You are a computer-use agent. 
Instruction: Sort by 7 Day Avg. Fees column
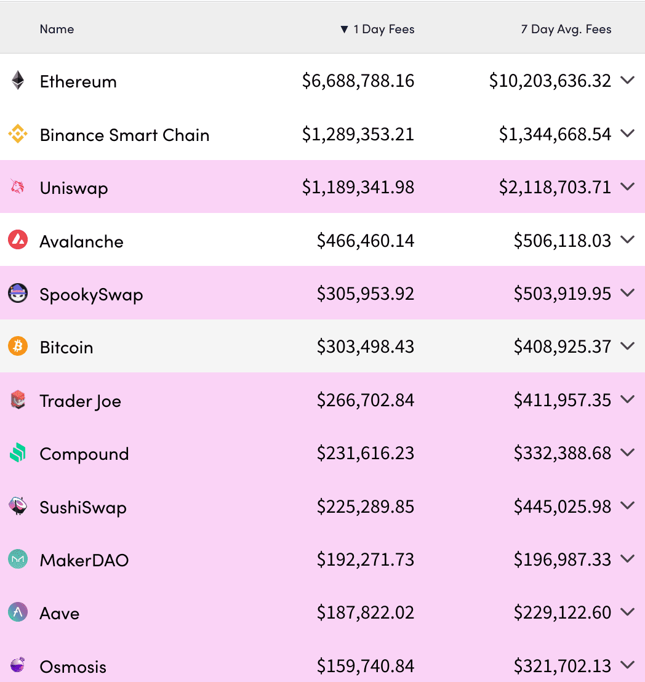(566, 29)
